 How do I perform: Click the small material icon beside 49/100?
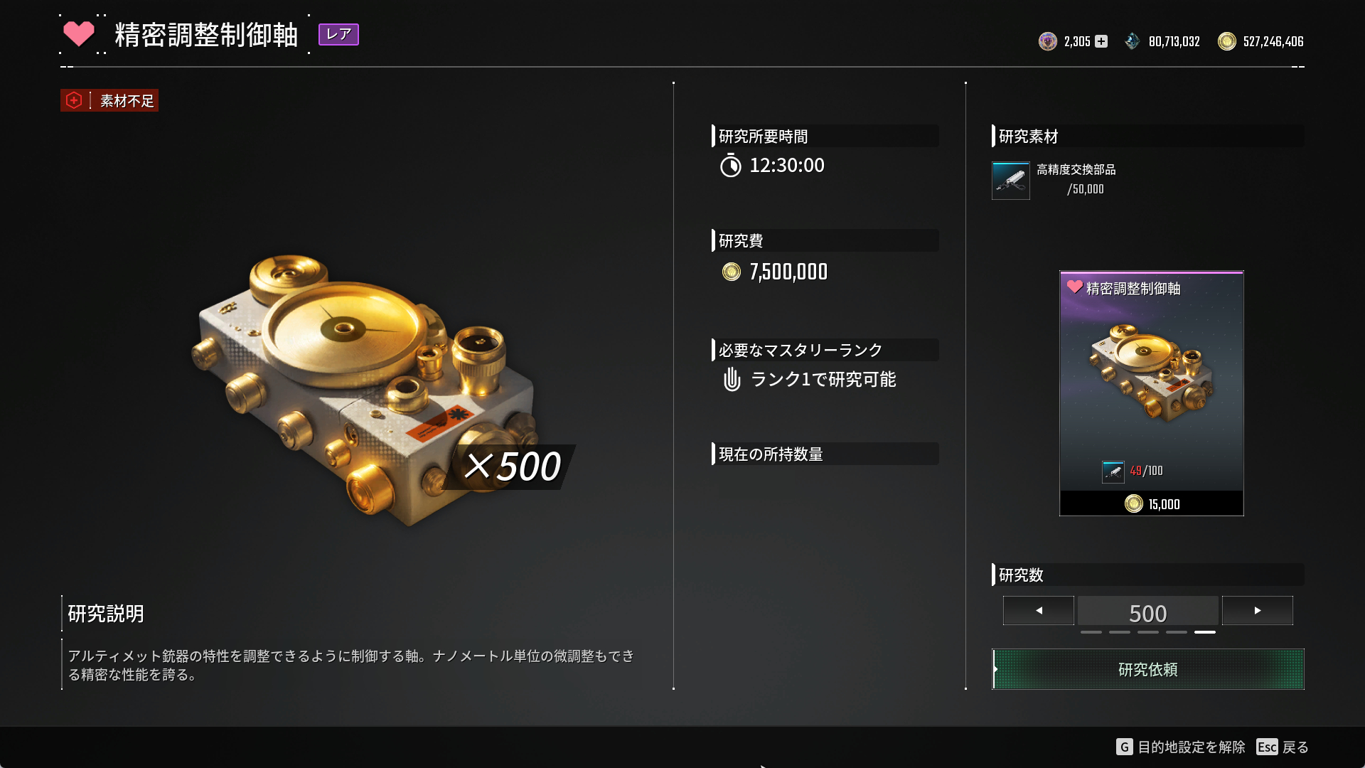click(1113, 471)
